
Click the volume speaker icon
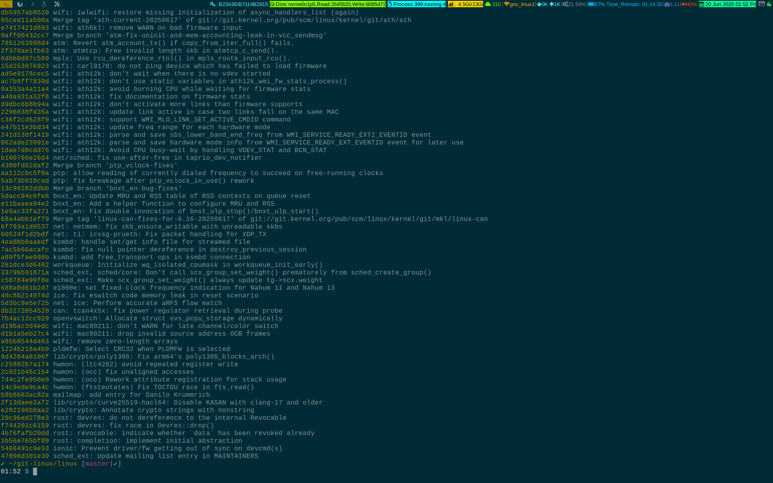point(684,4)
